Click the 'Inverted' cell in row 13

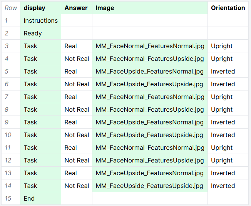pos(228,173)
